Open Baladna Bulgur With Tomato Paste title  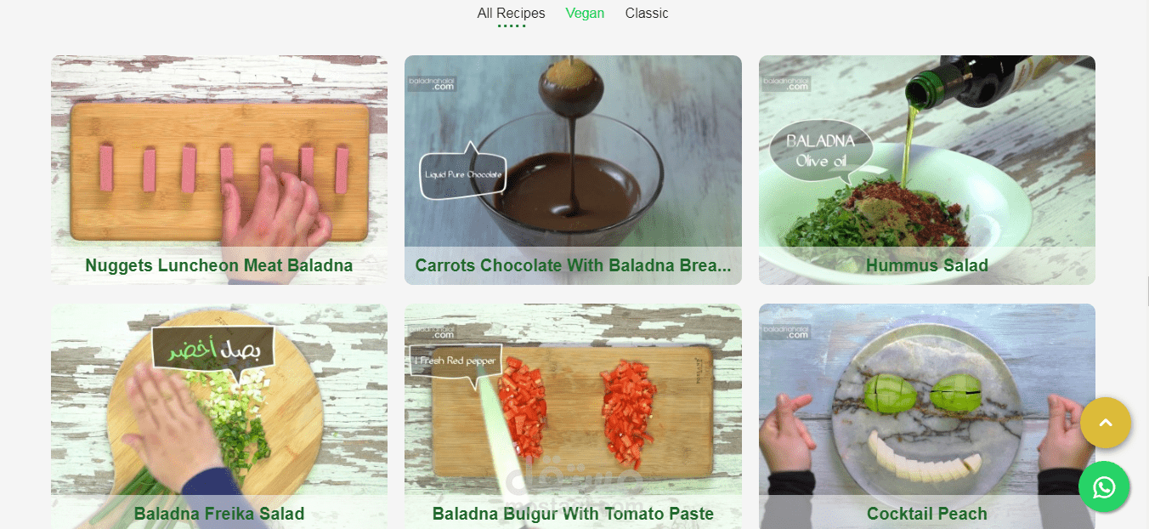(573, 514)
